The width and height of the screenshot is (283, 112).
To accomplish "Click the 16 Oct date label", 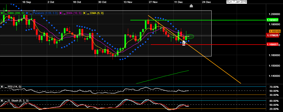I will point(77,2).
